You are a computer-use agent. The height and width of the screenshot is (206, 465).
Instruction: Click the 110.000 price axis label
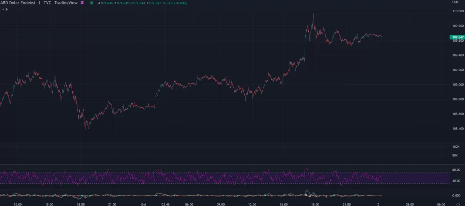click(x=457, y=11)
